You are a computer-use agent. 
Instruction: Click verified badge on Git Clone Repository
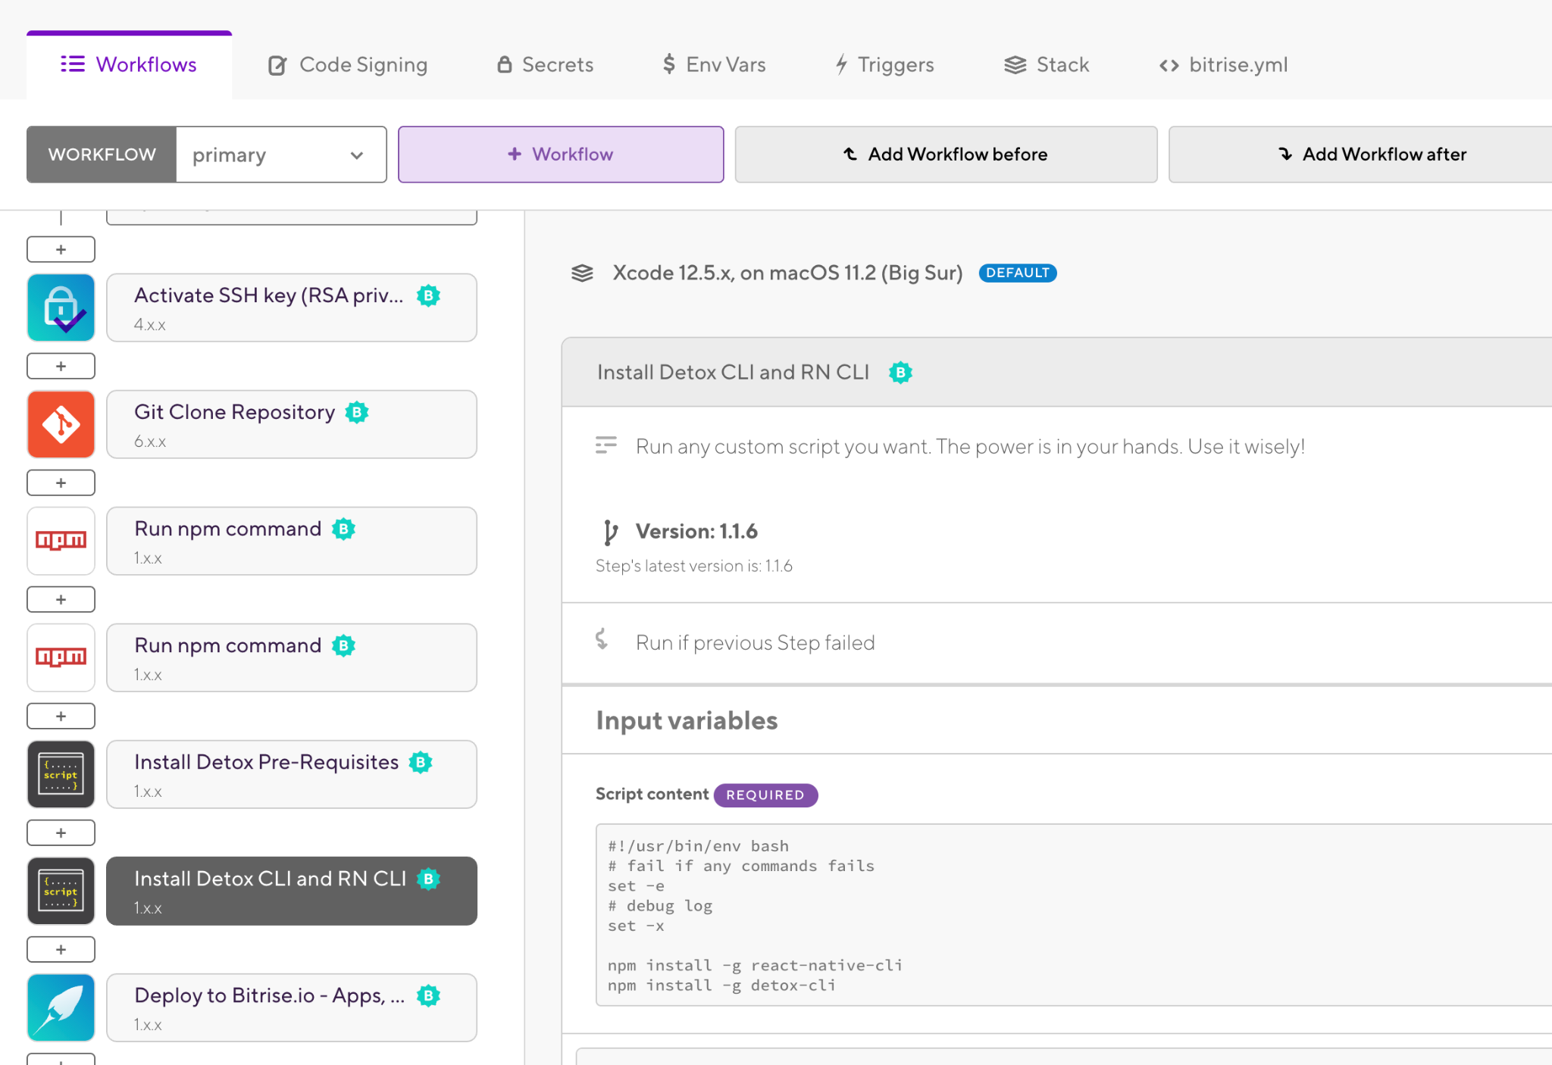pos(357,412)
